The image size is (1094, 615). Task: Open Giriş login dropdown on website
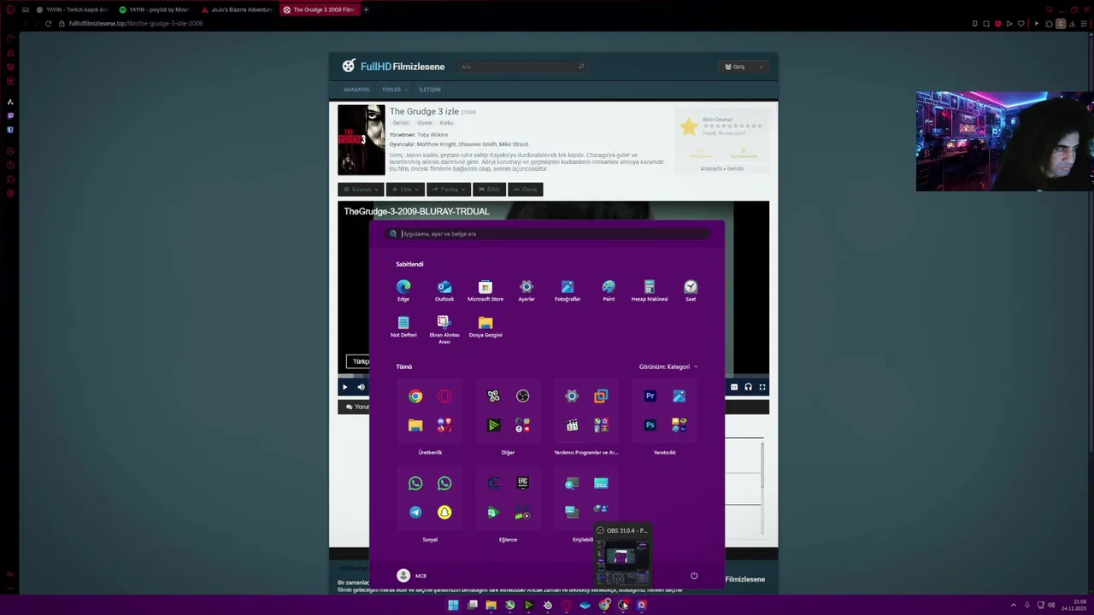click(744, 67)
